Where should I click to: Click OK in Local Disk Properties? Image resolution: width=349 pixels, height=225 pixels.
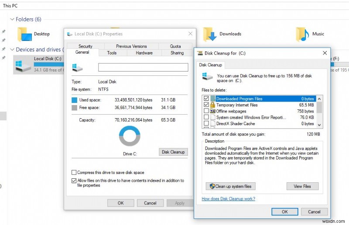point(121,203)
